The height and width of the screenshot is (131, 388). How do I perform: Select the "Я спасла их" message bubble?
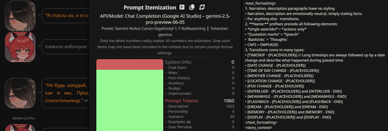[65, 15]
